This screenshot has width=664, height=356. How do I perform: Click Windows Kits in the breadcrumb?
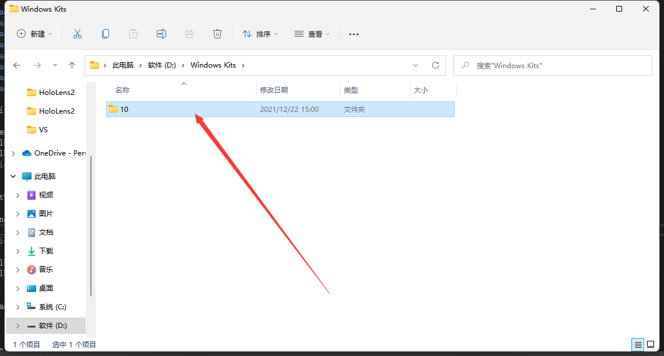(213, 65)
